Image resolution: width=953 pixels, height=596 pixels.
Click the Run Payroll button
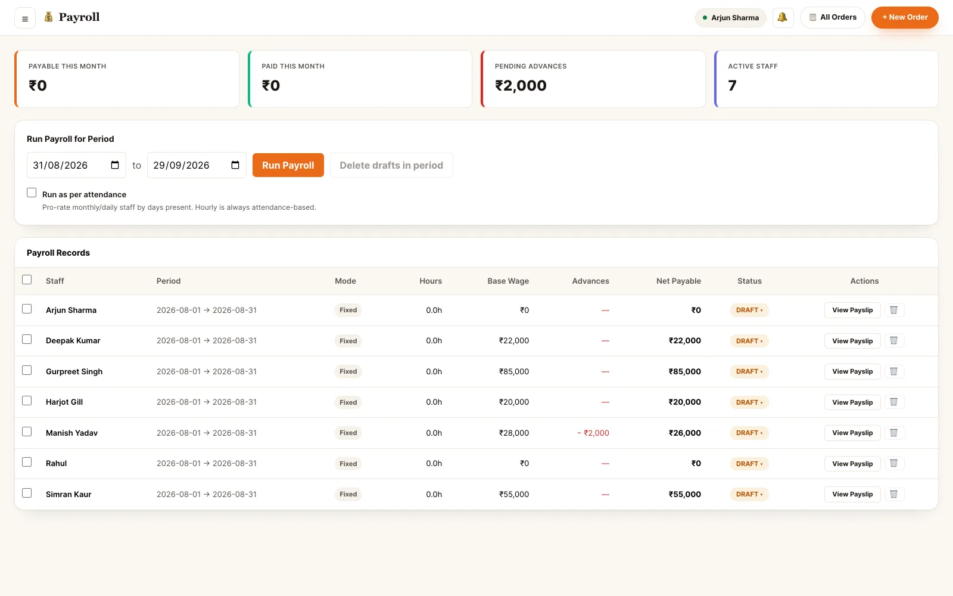(x=288, y=165)
